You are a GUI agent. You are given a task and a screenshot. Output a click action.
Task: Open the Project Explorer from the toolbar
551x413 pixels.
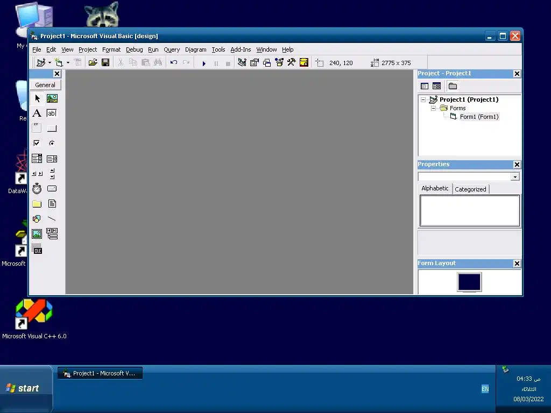point(242,62)
